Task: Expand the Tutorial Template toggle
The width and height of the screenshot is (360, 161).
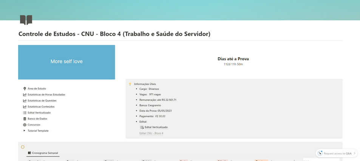Action: point(24,131)
